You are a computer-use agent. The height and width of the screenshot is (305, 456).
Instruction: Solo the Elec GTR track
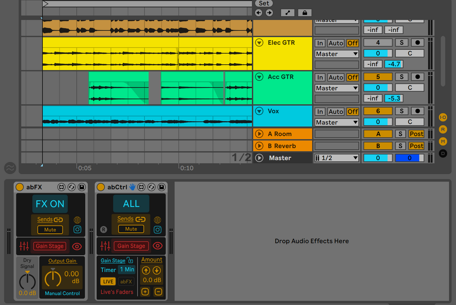pyautogui.click(x=402, y=43)
